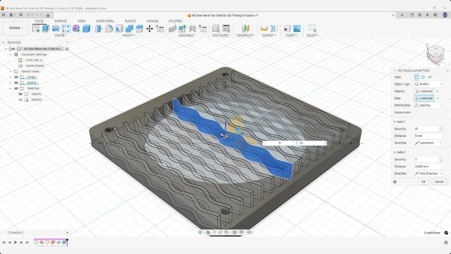451x254 pixels.
Task: Open the Distribution Spacing dropdown
Action: pyautogui.click(x=428, y=105)
